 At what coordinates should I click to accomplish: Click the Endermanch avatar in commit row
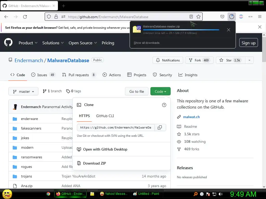15,107
